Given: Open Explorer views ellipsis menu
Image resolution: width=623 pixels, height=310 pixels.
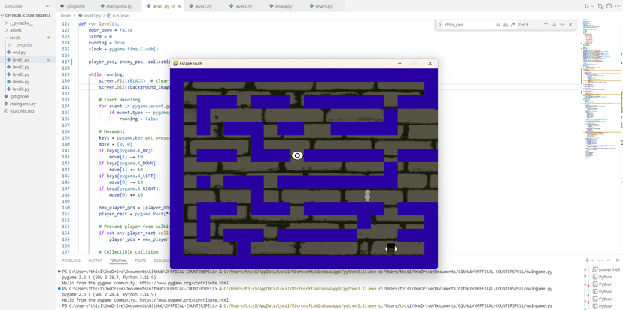Looking at the screenshot, I should point(48,6).
